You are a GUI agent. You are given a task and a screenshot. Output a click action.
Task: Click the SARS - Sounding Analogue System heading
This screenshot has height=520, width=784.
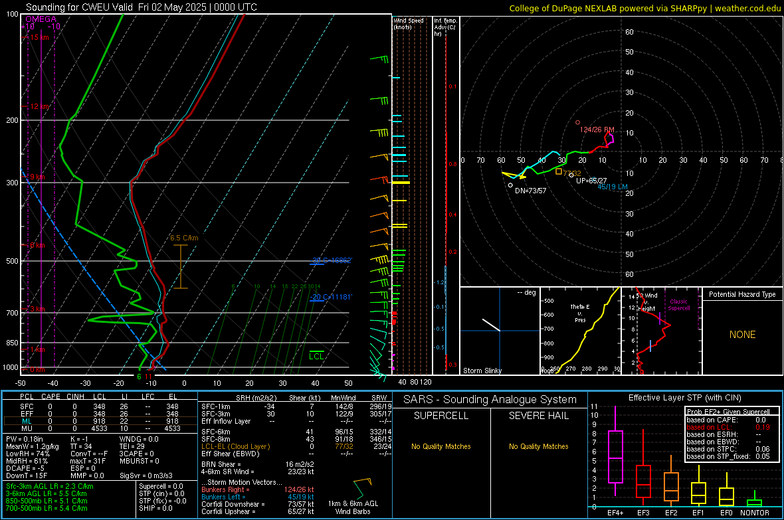[x=490, y=400]
